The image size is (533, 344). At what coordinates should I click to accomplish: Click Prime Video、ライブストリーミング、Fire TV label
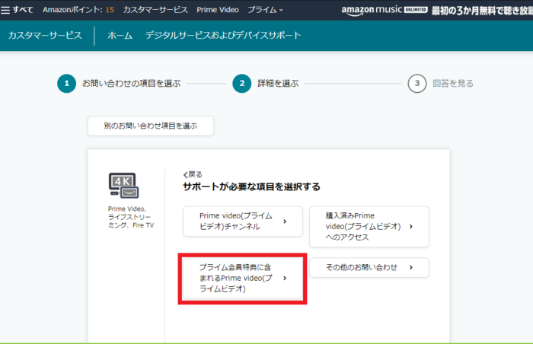pyautogui.click(x=131, y=217)
